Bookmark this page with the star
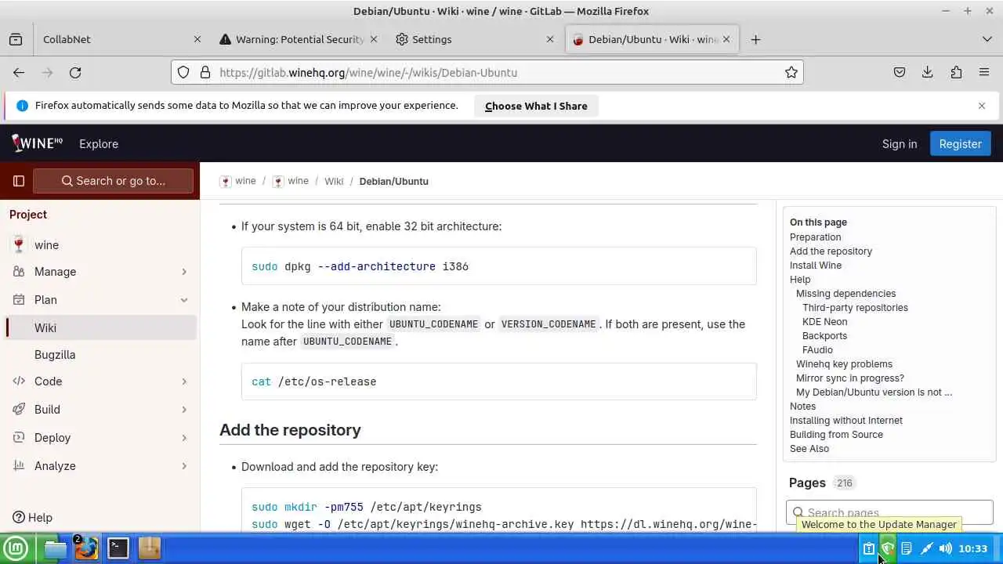The image size is (1003, 564). [791, 72]
